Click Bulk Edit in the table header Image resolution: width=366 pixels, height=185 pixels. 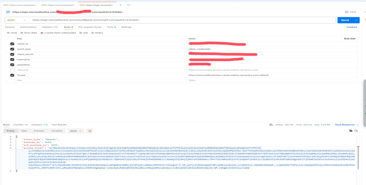[x=350, y=39]
